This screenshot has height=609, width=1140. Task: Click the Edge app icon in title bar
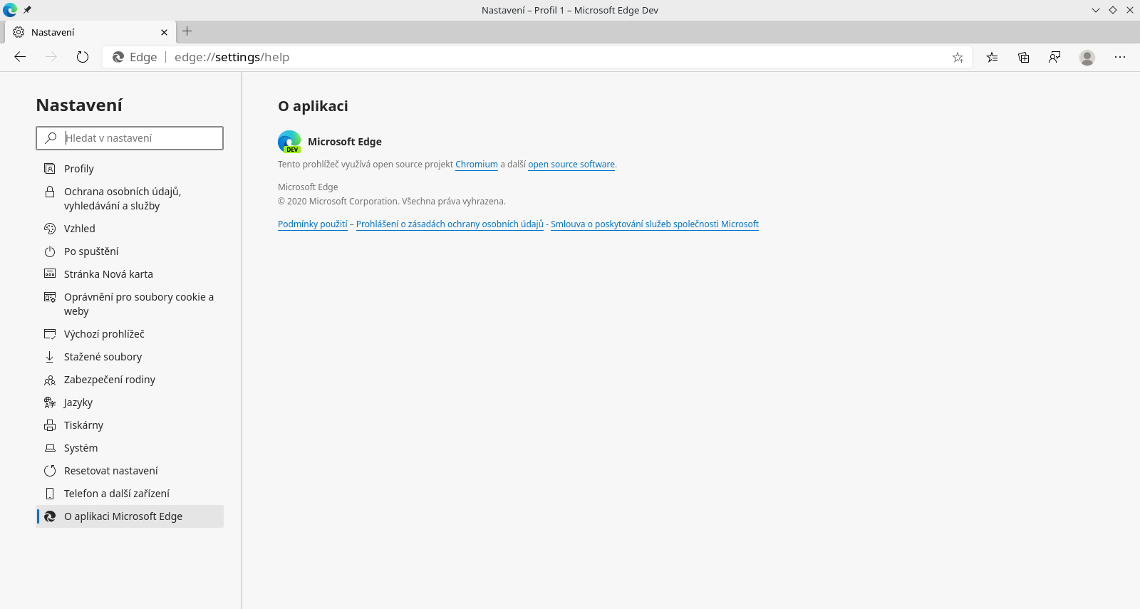10,10
